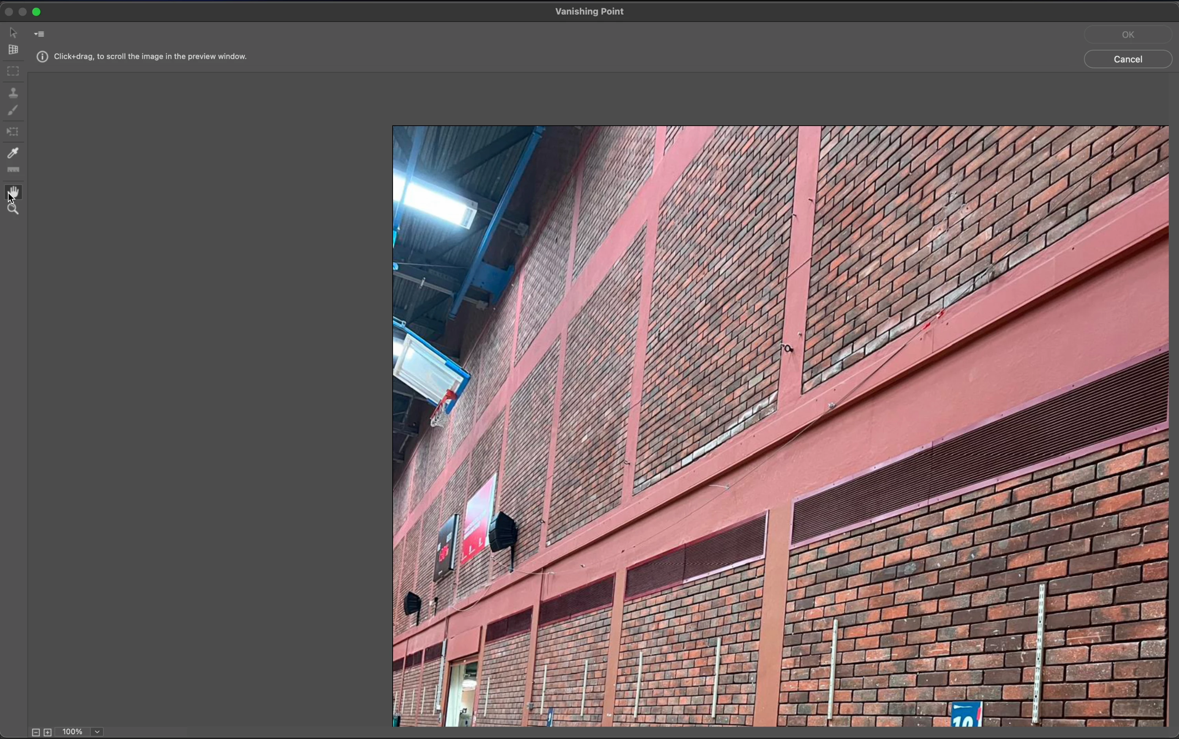Click the 100% zoom field
This screenshot has height=739, width=1179.
click(72, 732)
